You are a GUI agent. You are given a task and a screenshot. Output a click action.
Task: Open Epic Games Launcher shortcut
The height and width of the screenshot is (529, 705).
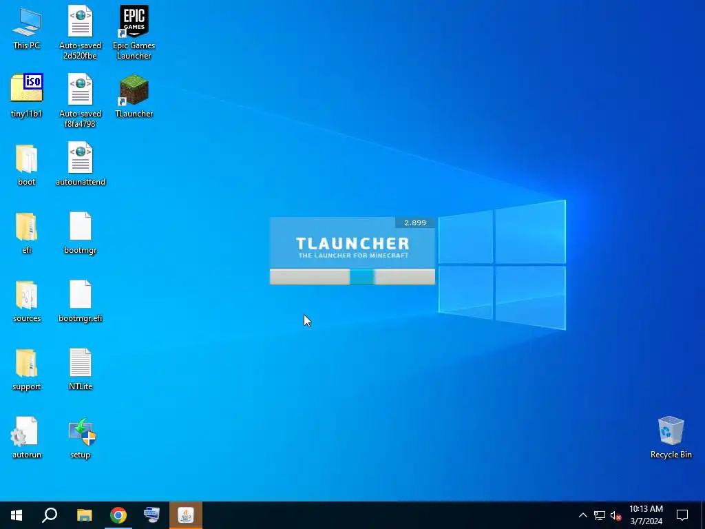click(x=134, y=32)
